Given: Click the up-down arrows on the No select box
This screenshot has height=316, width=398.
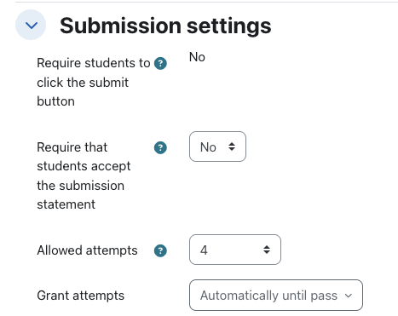Looking at the screenshot, I should (232, 147).
